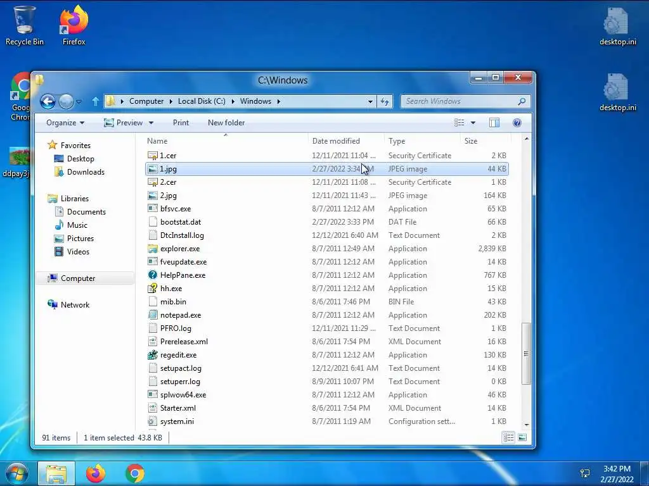649x486 pixels.
Task: Click the refresh button beside address bar
Action: click(x=385, y=101)
